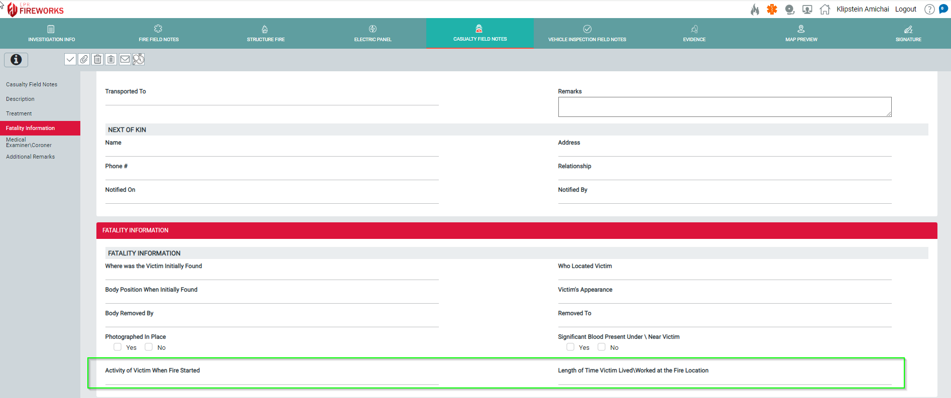
Task: Check Yes for Photographed In Place
Action: tap(117, 347)
